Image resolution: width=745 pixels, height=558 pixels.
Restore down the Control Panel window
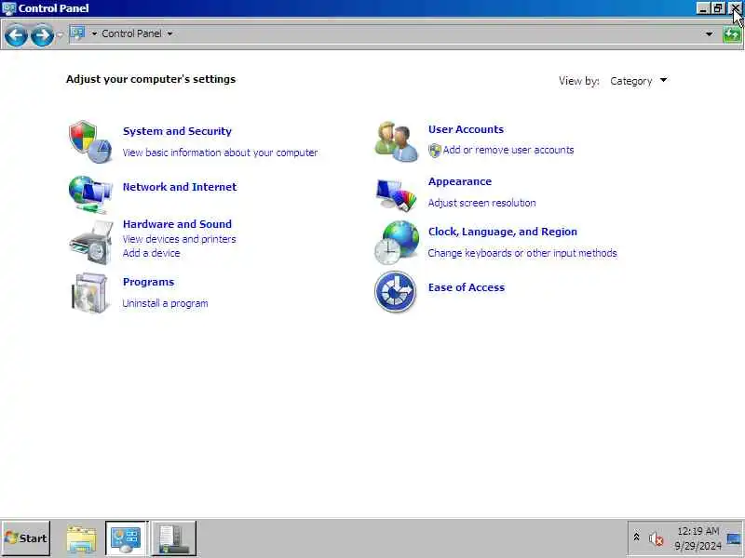[x=718, y=8]
